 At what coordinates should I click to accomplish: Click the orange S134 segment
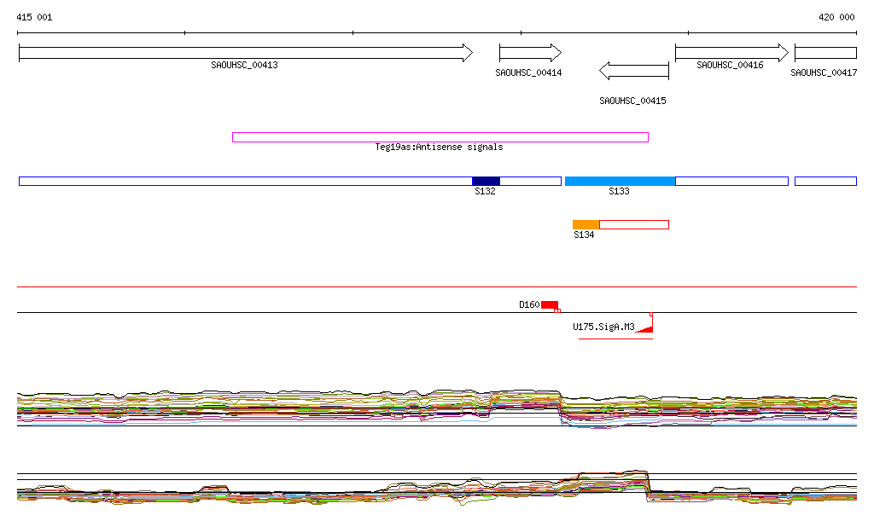tap(586, 224)
